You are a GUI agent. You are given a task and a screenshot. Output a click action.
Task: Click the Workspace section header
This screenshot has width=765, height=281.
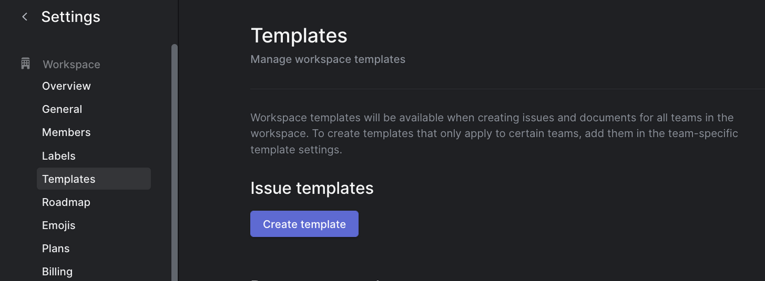71,64
